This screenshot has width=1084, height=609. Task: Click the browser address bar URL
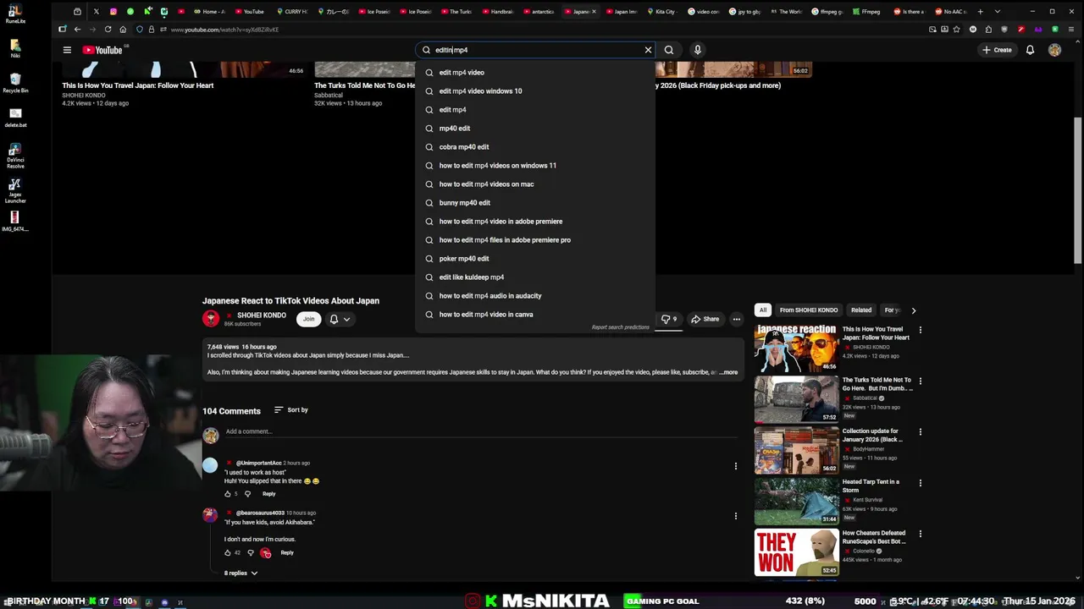click(224, 30)
